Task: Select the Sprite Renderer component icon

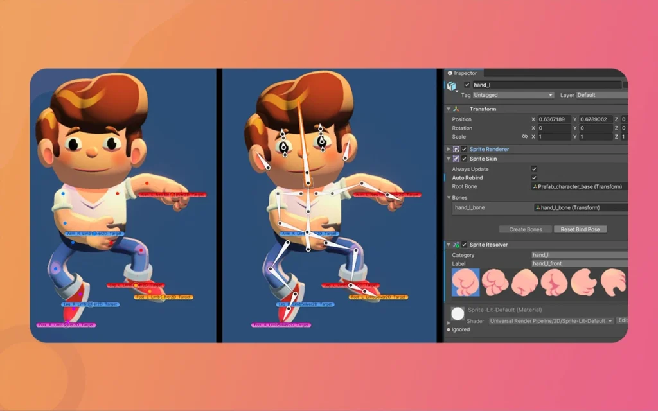Action: 455,149
